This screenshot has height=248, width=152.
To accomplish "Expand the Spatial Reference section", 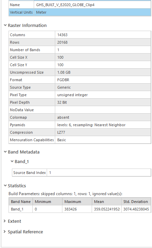I will (x=5, y=232).
